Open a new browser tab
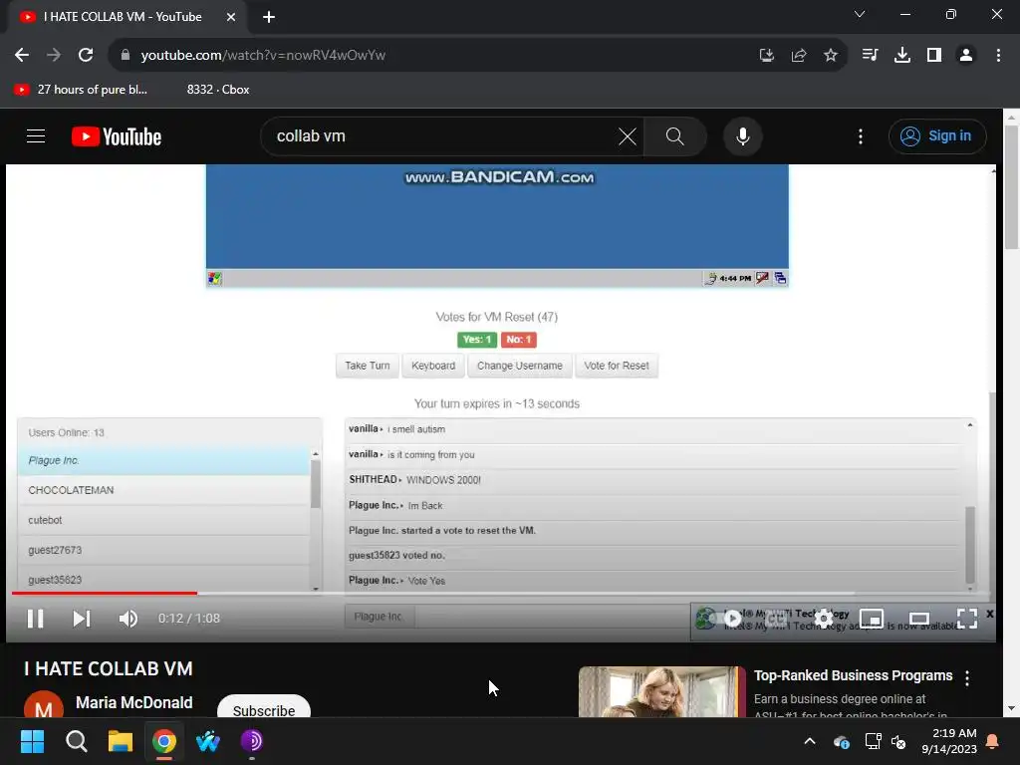Screen dimensions: 1020x765 [269, 17]
